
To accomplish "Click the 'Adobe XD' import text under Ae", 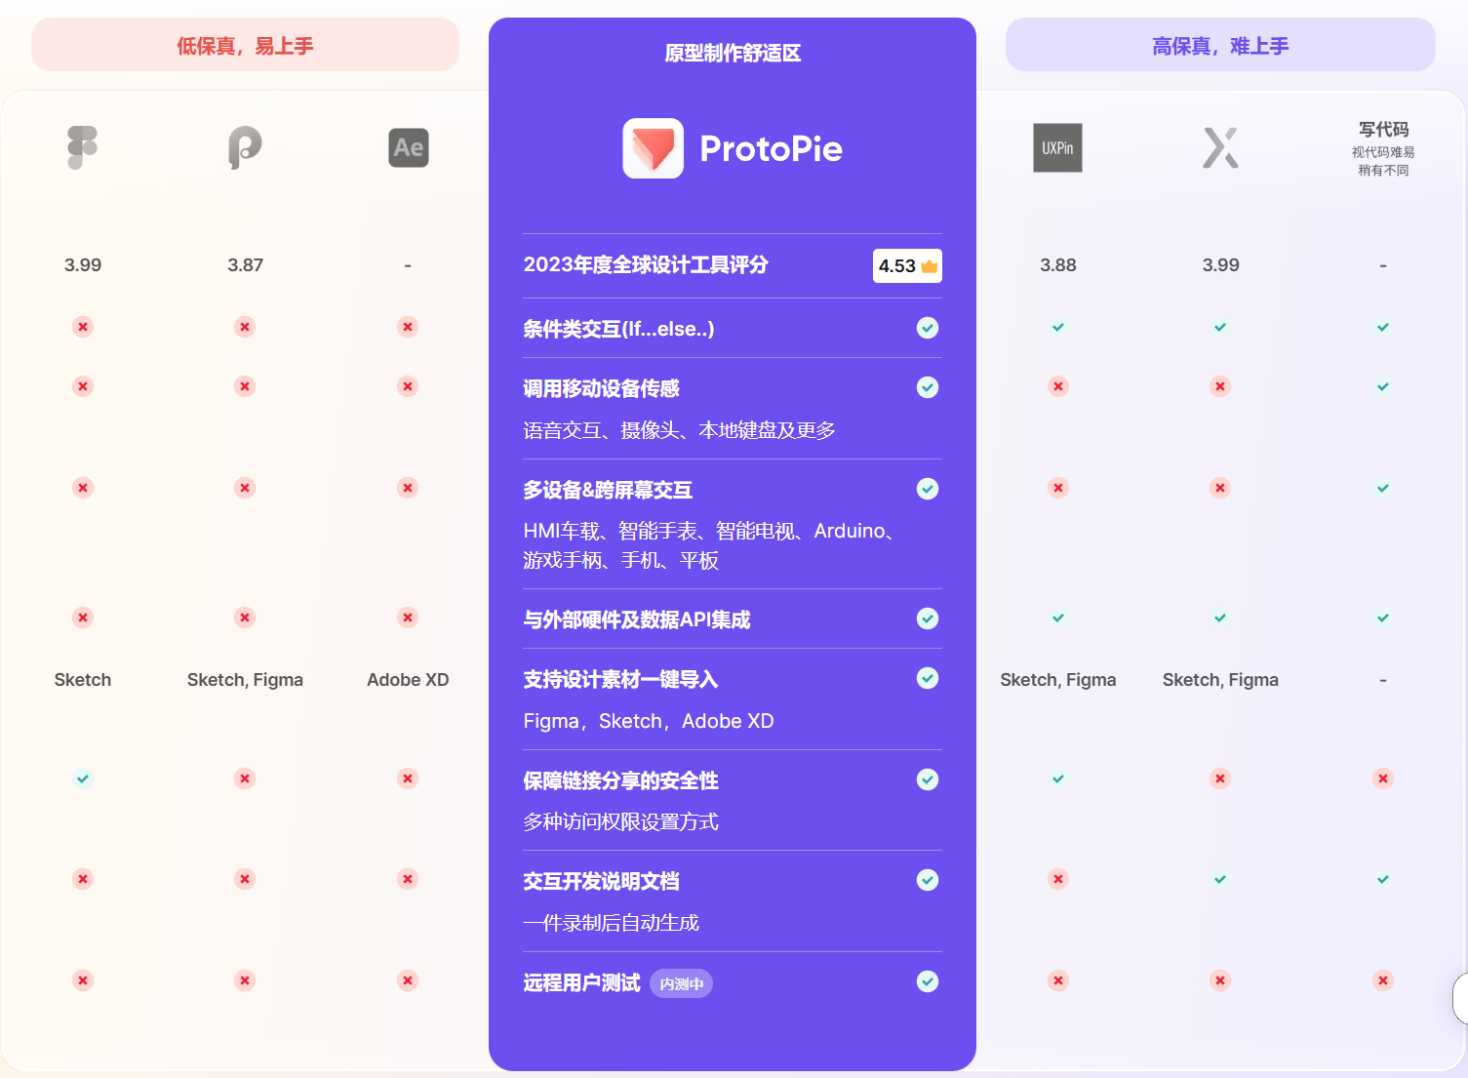I will tap(408, 680).
